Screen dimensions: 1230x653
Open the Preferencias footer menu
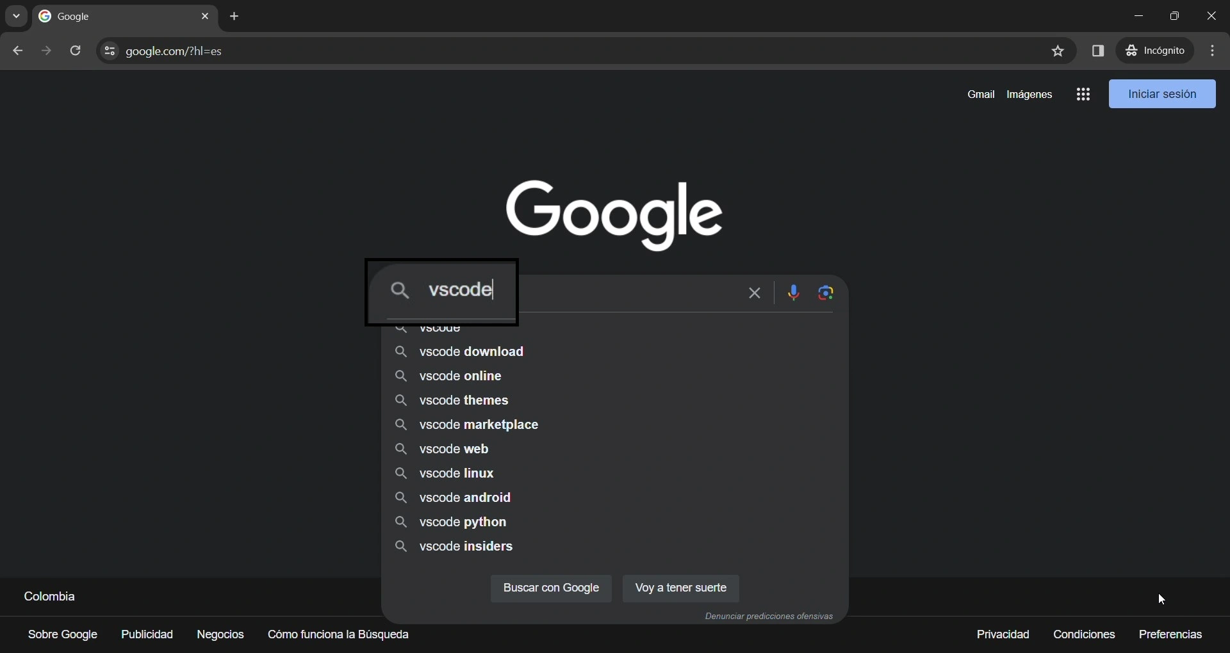[1171, 635]
